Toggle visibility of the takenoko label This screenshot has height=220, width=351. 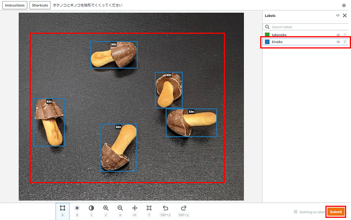[338, 35]
